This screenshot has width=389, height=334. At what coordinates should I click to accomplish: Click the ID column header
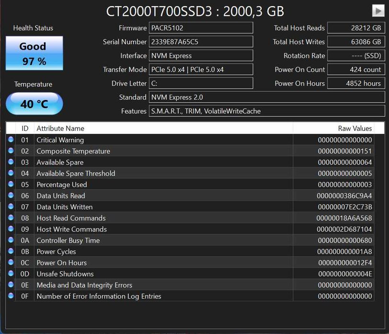point(25,128)
